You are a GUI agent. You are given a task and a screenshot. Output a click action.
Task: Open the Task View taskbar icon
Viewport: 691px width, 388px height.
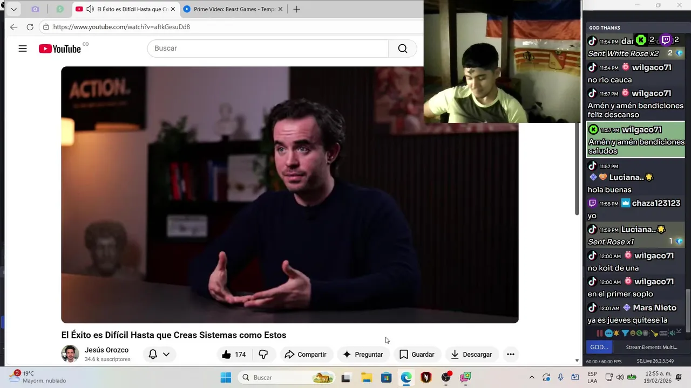pos(345,377)
